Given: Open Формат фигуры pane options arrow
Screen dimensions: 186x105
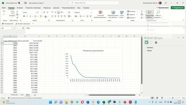Looking at the screenshot, I should (x=178, y=38).
